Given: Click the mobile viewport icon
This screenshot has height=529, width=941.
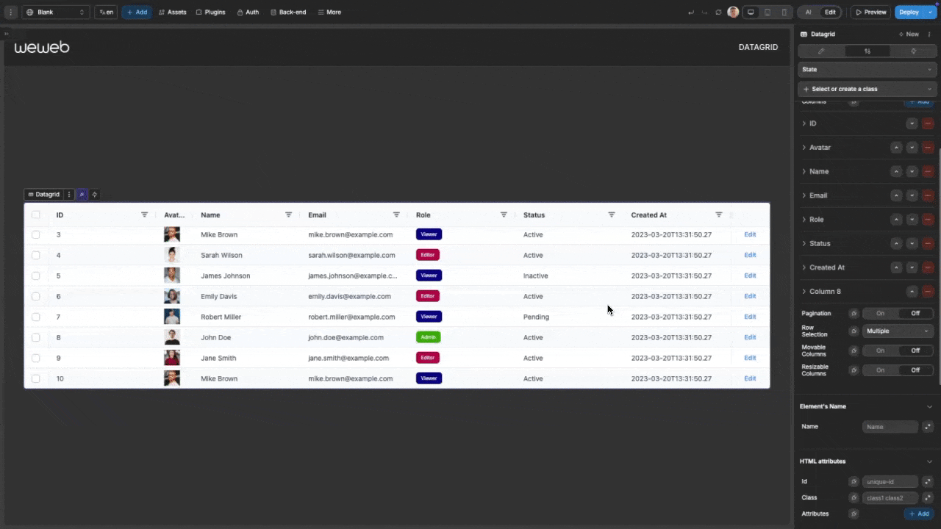Looking at the screenshot, I should pos(784,12).
